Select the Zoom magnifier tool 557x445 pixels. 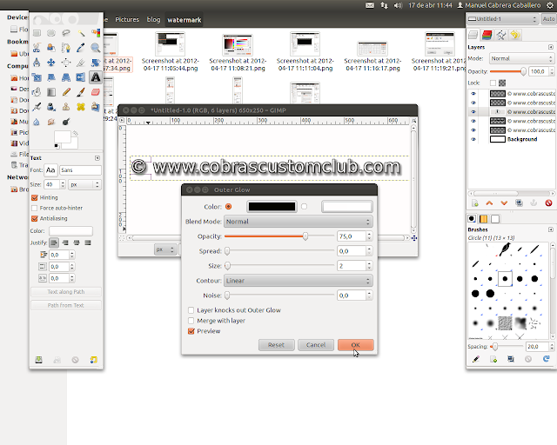coord(96,48)
